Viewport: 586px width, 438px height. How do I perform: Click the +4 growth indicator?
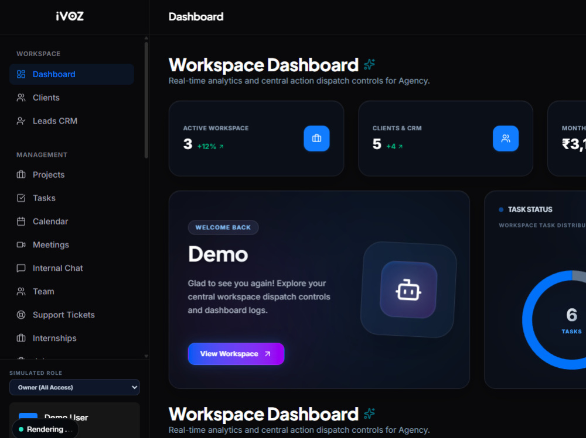point(394,147)
